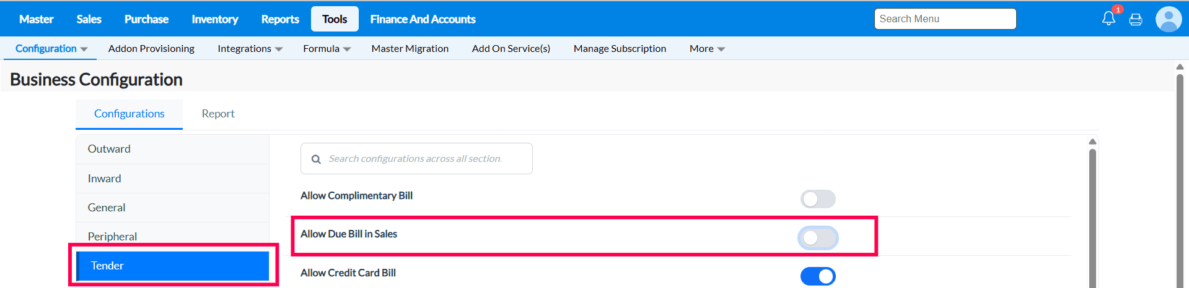Toggle Allow Due Bill in Sales
This screenshot has width=1189, height=288.
818,238
